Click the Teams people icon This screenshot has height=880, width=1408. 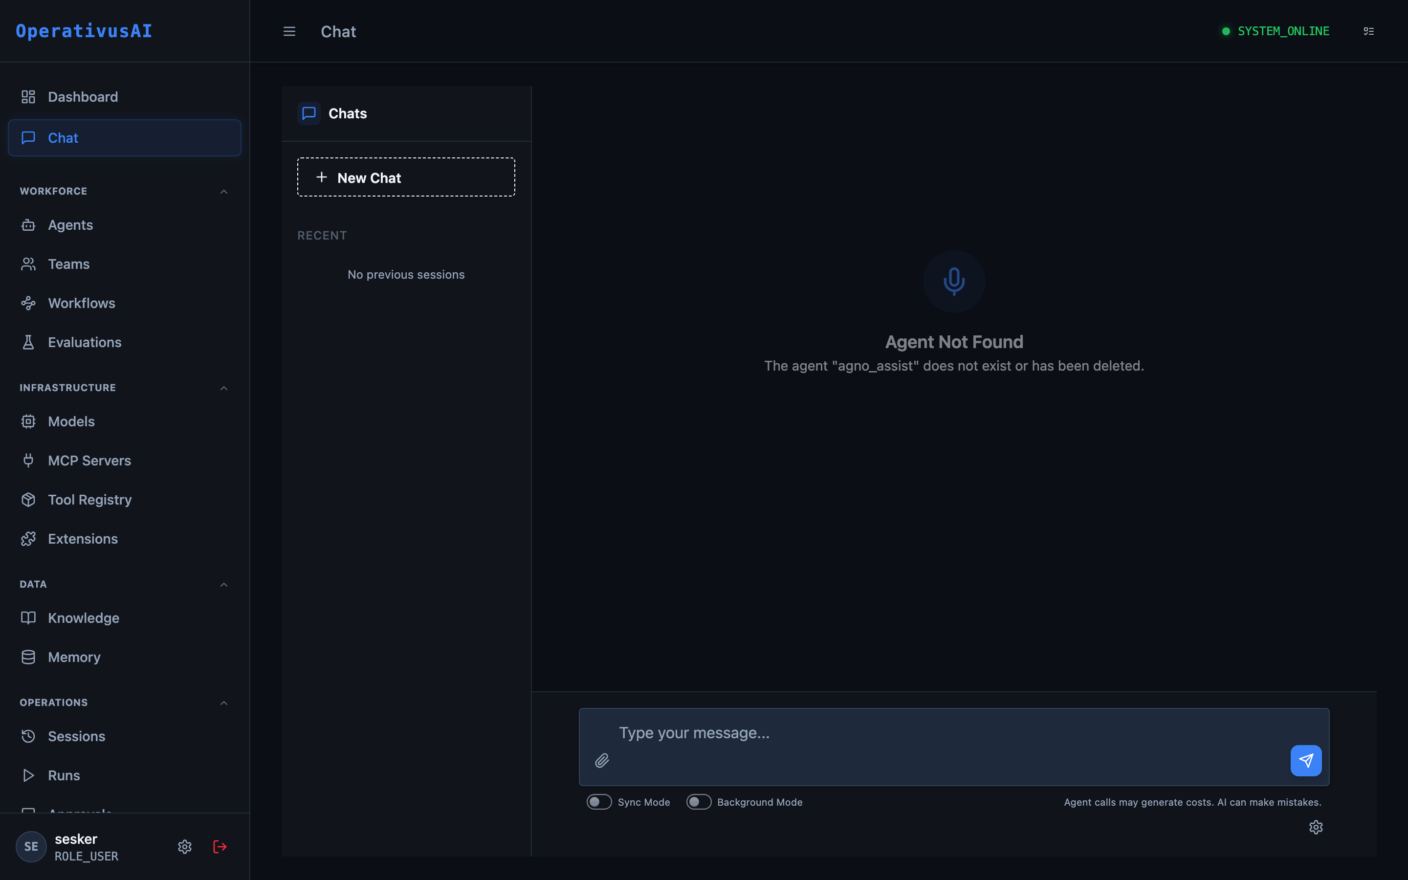tap(28, 264)
